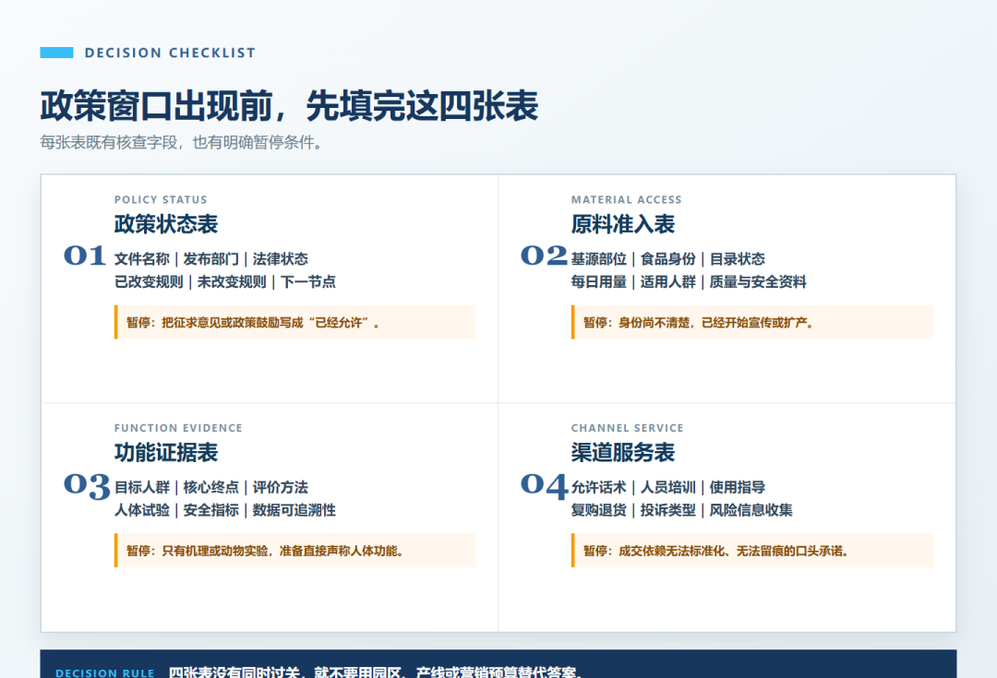Click the CHANNEL SERVICE label
This screenshot has width=997, height=678.
pos(628,428)
